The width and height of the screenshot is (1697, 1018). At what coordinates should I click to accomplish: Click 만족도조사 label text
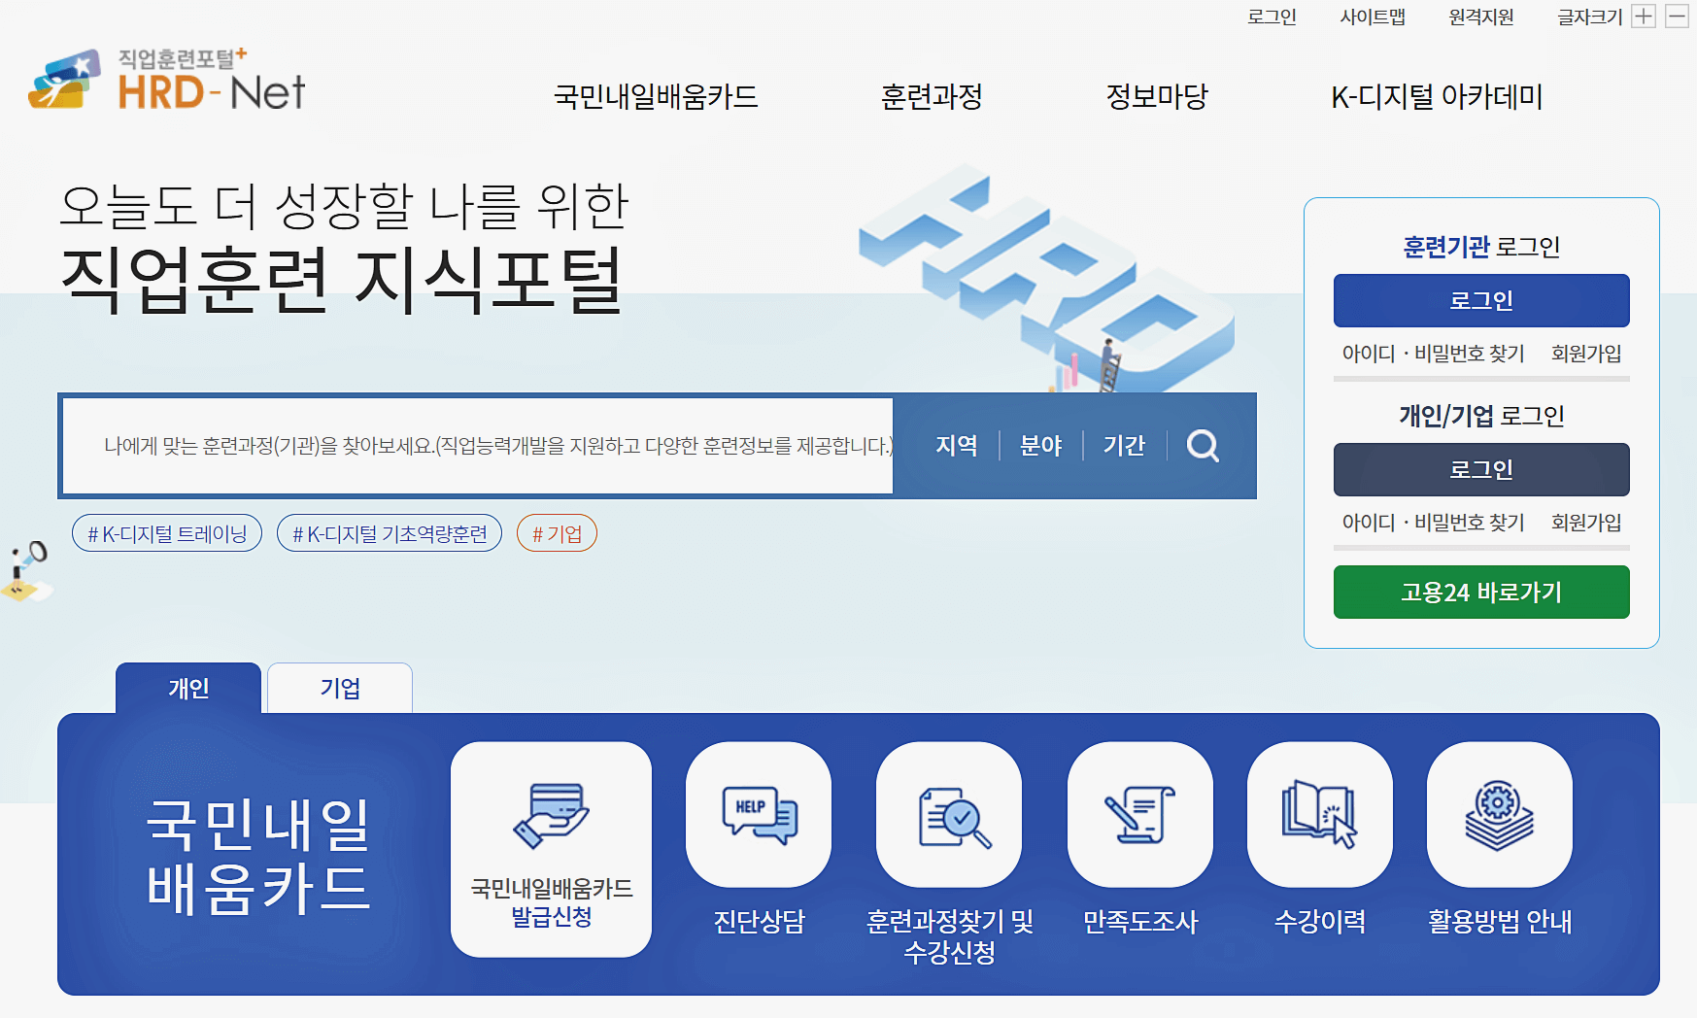(1140, 922)
